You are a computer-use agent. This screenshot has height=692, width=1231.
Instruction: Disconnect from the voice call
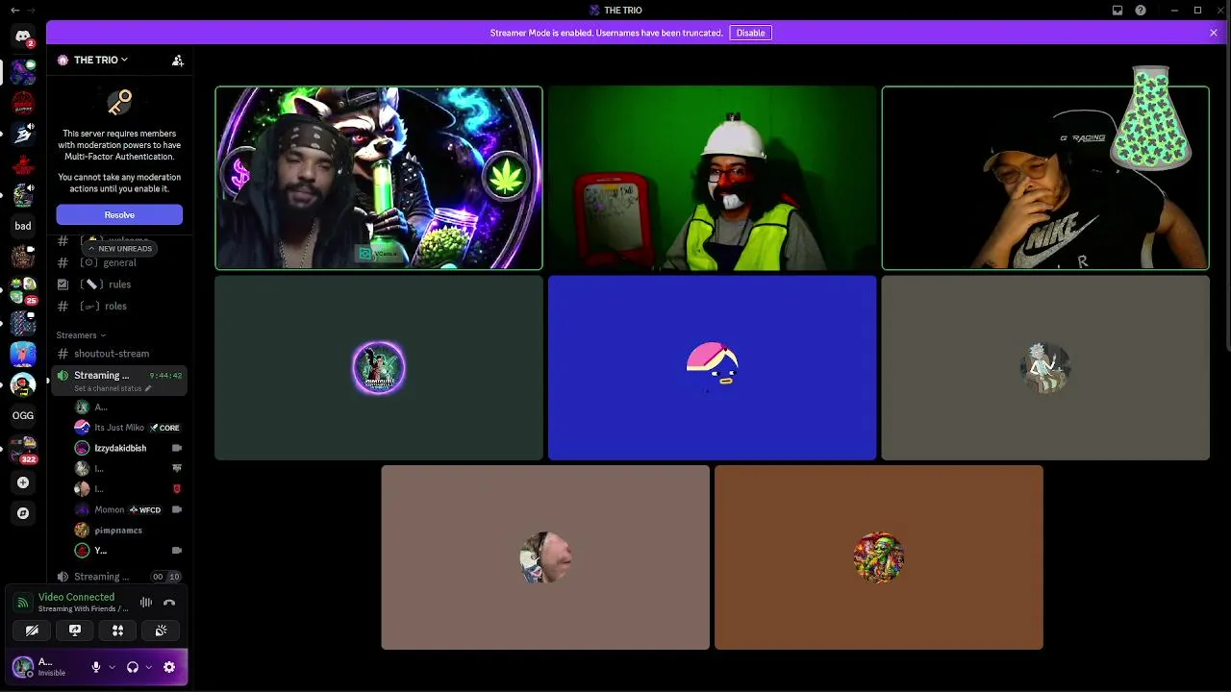click(169, 603)
